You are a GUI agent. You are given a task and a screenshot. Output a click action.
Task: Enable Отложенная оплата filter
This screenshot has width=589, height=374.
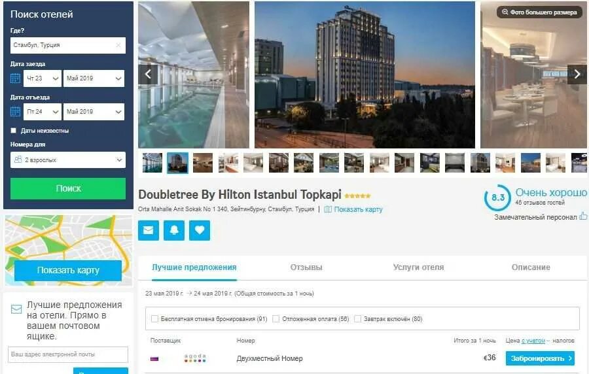(x=276, y=319)
